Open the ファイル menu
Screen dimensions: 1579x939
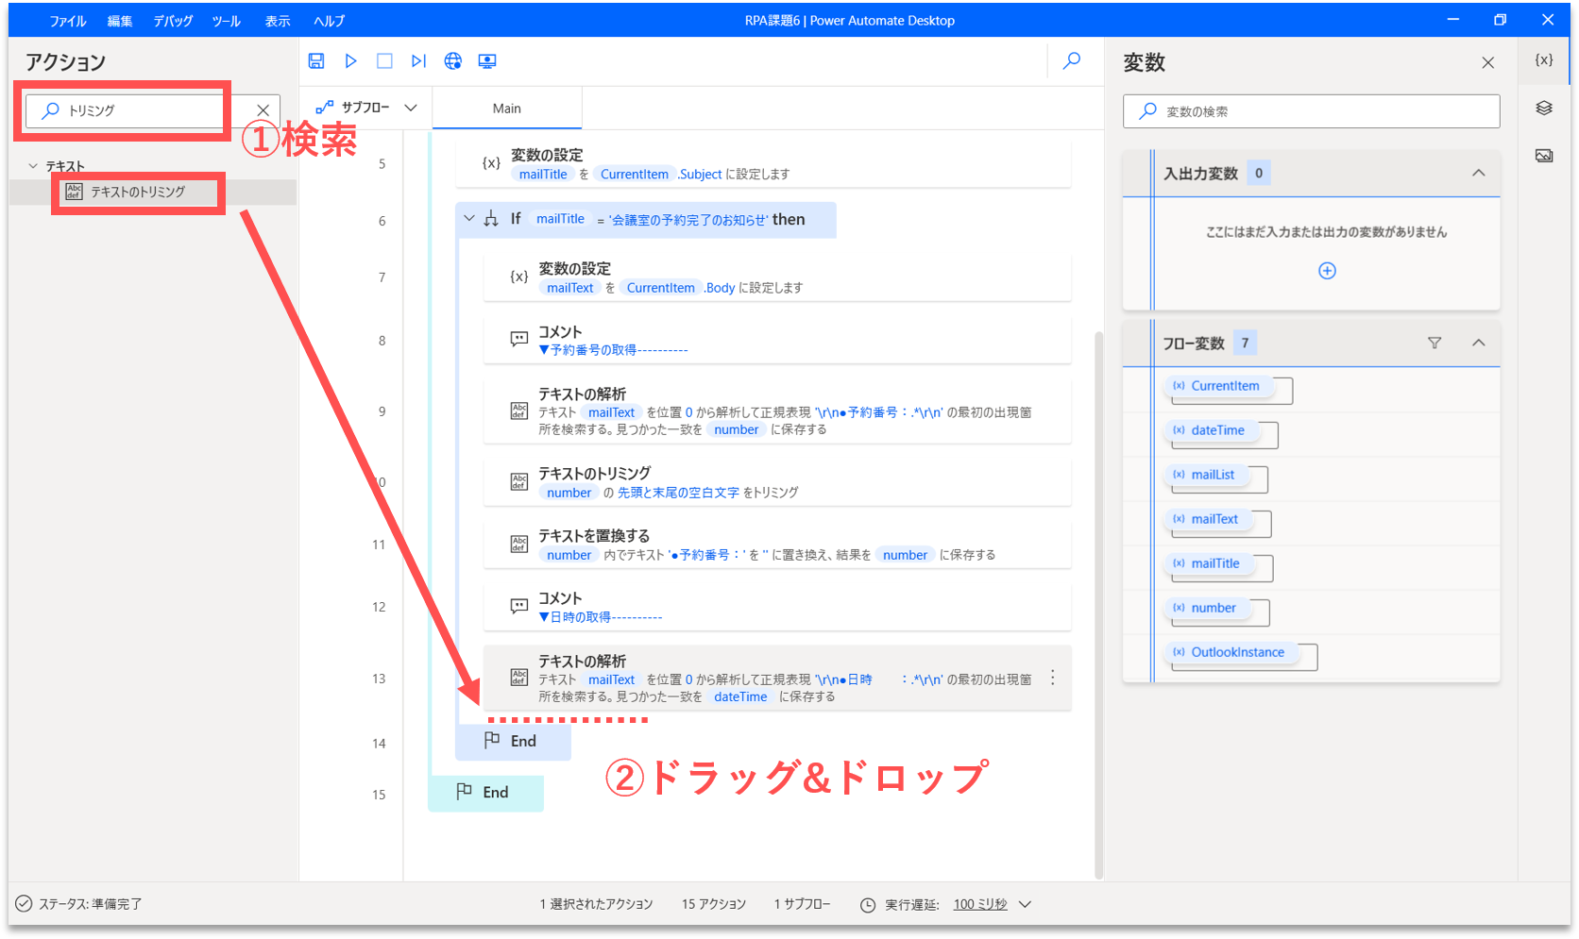click(x=68, y=21)
